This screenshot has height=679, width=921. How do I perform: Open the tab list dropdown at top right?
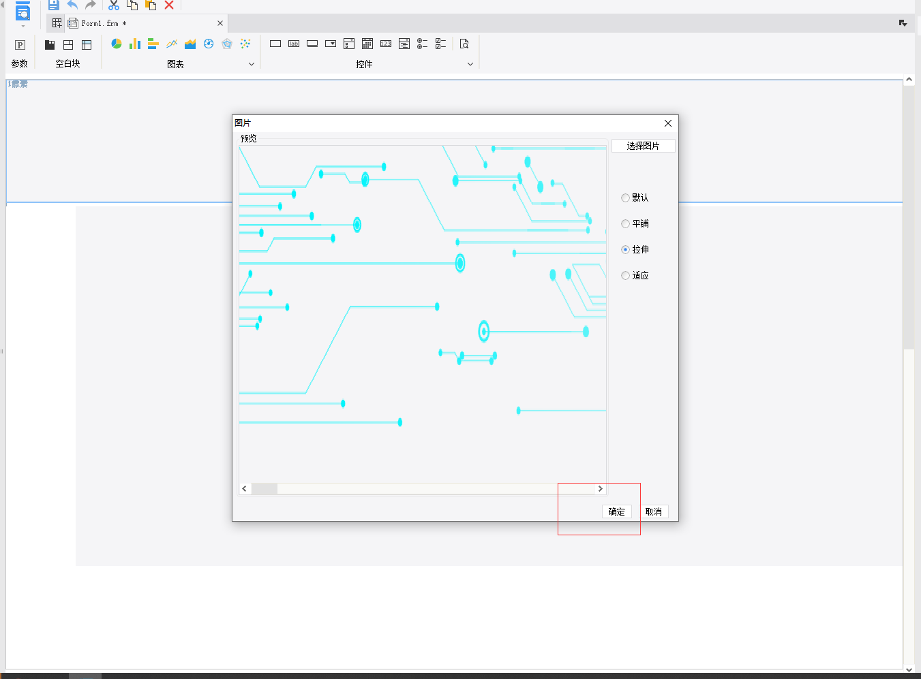pos(903,23)
